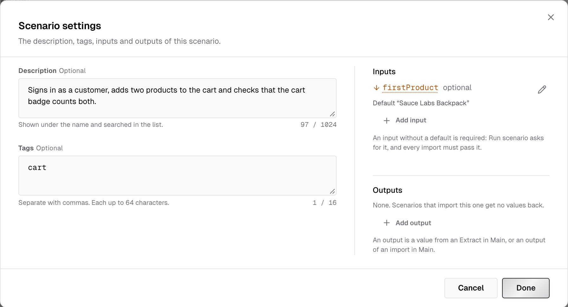This screenshot has width=568, height=307.
Task: Click the Add input label
Action: [411, 120]
